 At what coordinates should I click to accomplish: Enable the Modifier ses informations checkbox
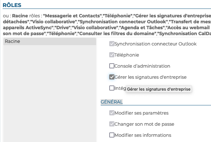point(112,135)
